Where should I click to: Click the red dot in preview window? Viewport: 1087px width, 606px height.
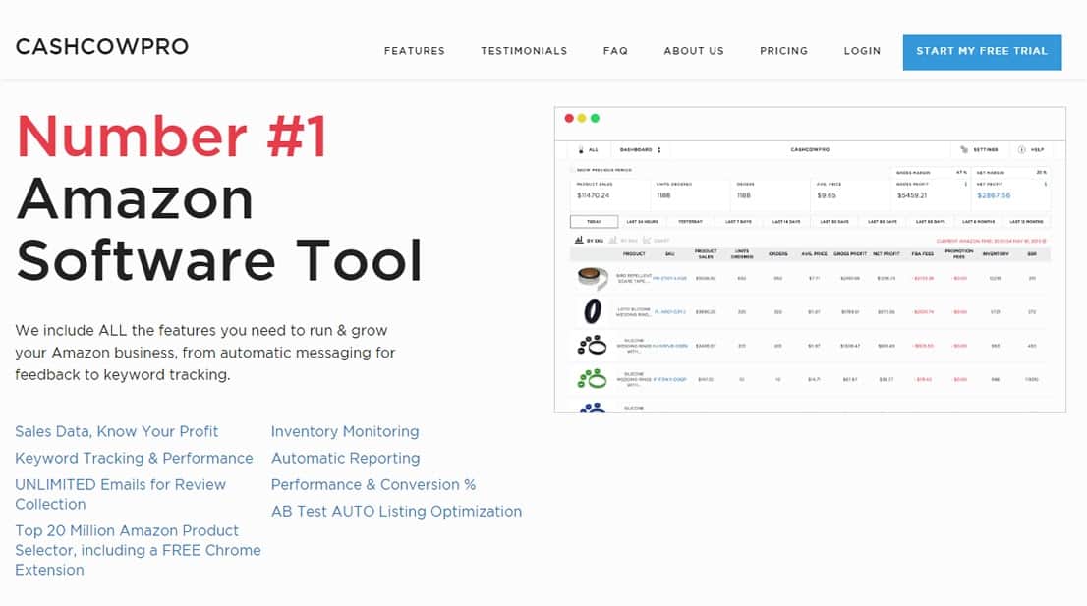click(x=569, y=119)
